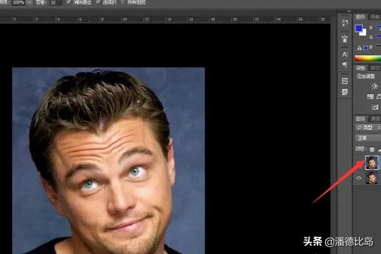Click the brightness/contrast sun adjustment icon
This screenshot has width=381, height=254.
click(374, 86)
